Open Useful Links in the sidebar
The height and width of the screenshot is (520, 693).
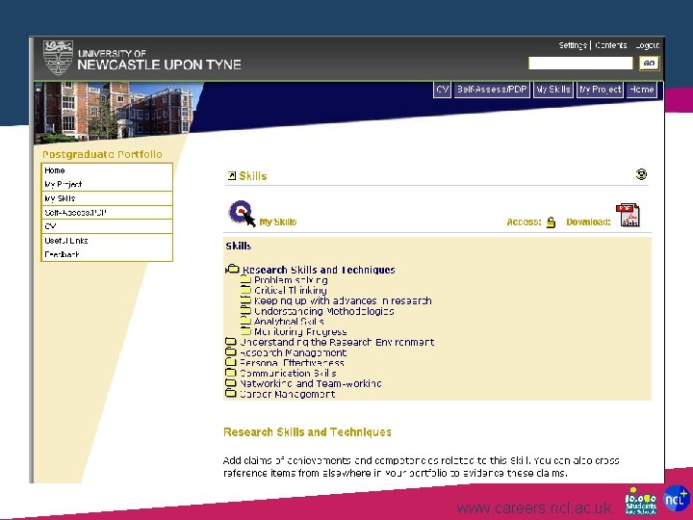pyautogui.click(x=107, y=241)
